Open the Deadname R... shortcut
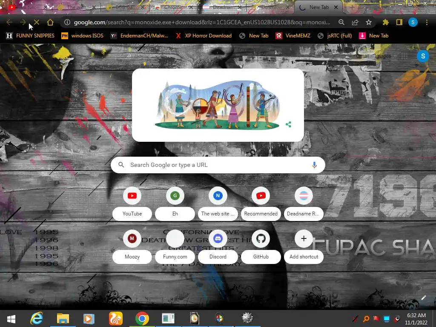Viewport: 436px width, 327px height. [304, 204]
